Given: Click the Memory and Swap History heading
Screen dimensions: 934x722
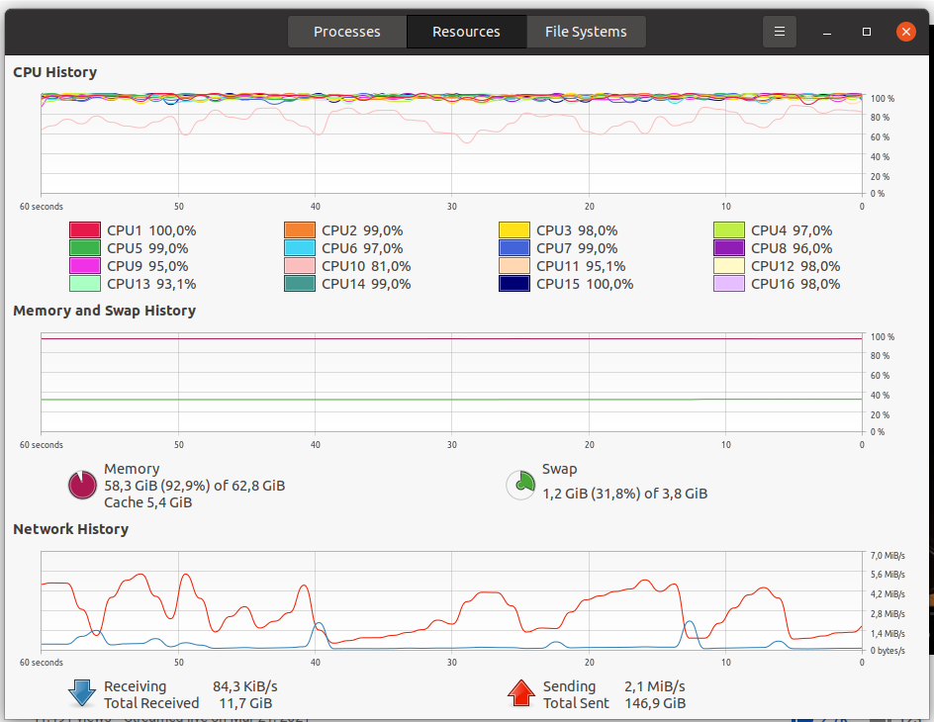Looking at the screenshot, I should 105,311.
